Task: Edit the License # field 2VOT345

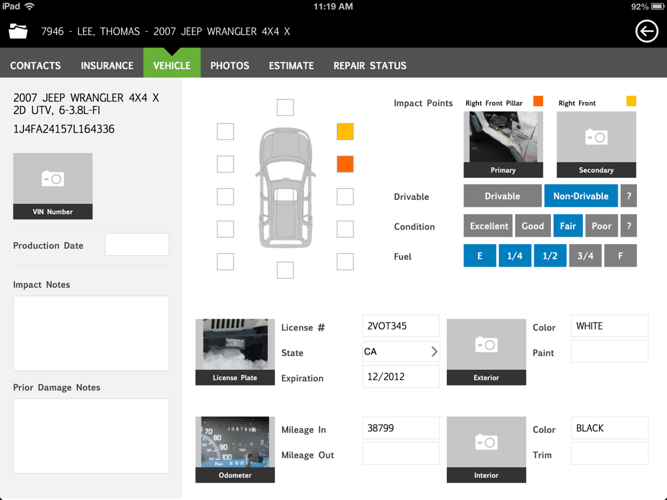Action: (x=400, y=326)
